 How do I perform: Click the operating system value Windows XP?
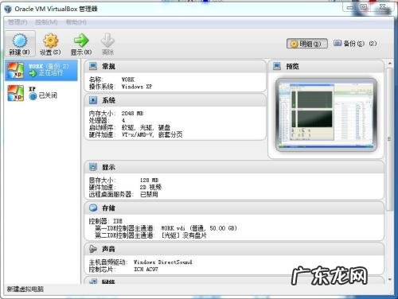[x=137, y=87]
